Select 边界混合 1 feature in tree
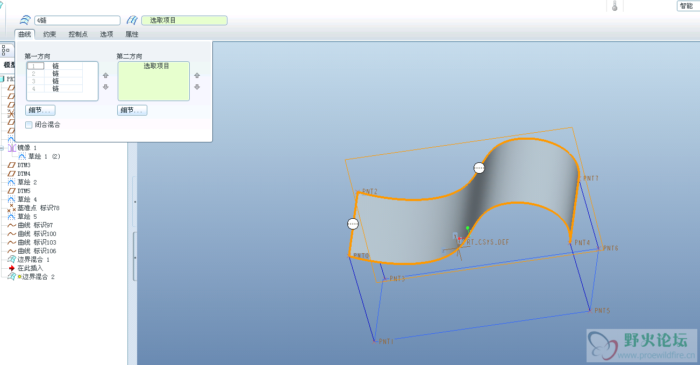This screenshot has height=365, width=700. pyautogui.click(x=33, y=260)
